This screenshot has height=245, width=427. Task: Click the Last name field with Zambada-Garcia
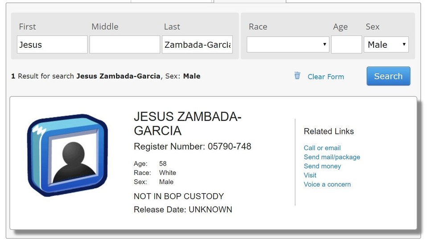click(x=197, y=45)
